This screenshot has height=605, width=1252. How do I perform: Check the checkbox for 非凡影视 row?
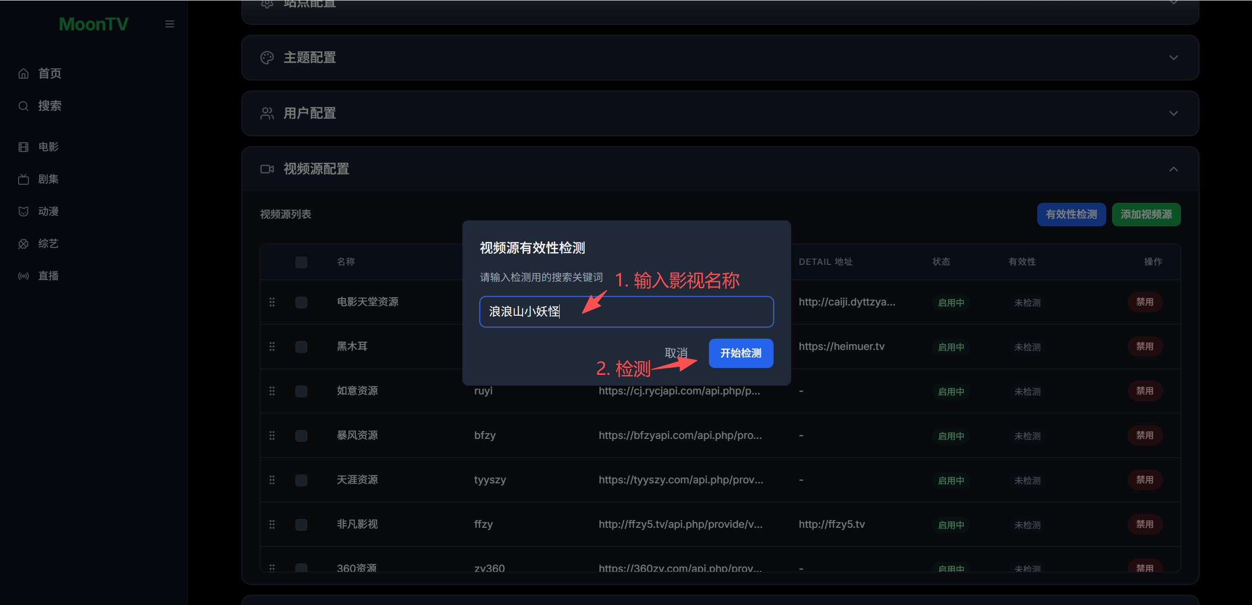point(301,524)
